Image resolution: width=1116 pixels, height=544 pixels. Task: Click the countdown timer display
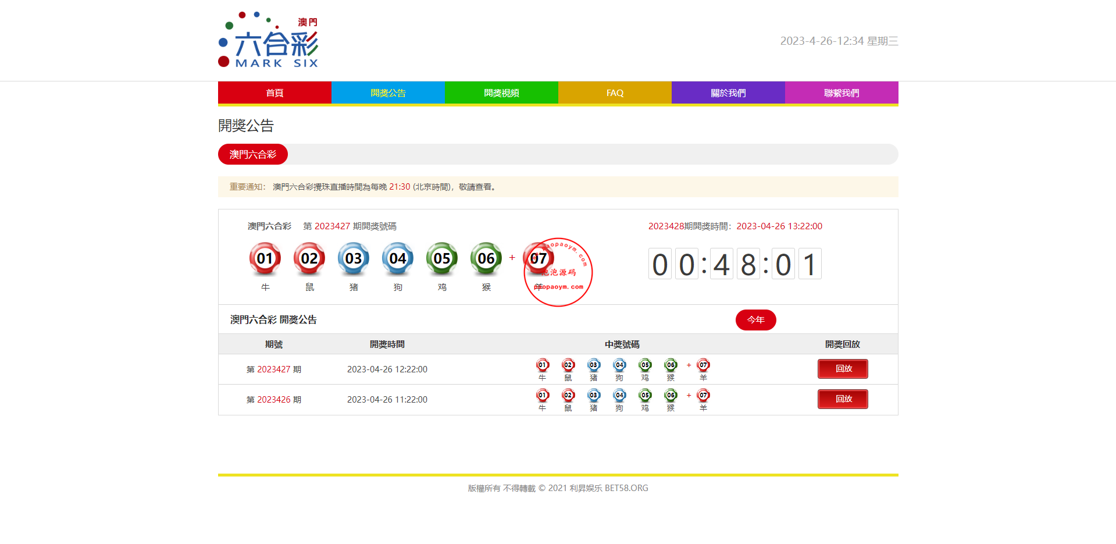click(735, 264)
